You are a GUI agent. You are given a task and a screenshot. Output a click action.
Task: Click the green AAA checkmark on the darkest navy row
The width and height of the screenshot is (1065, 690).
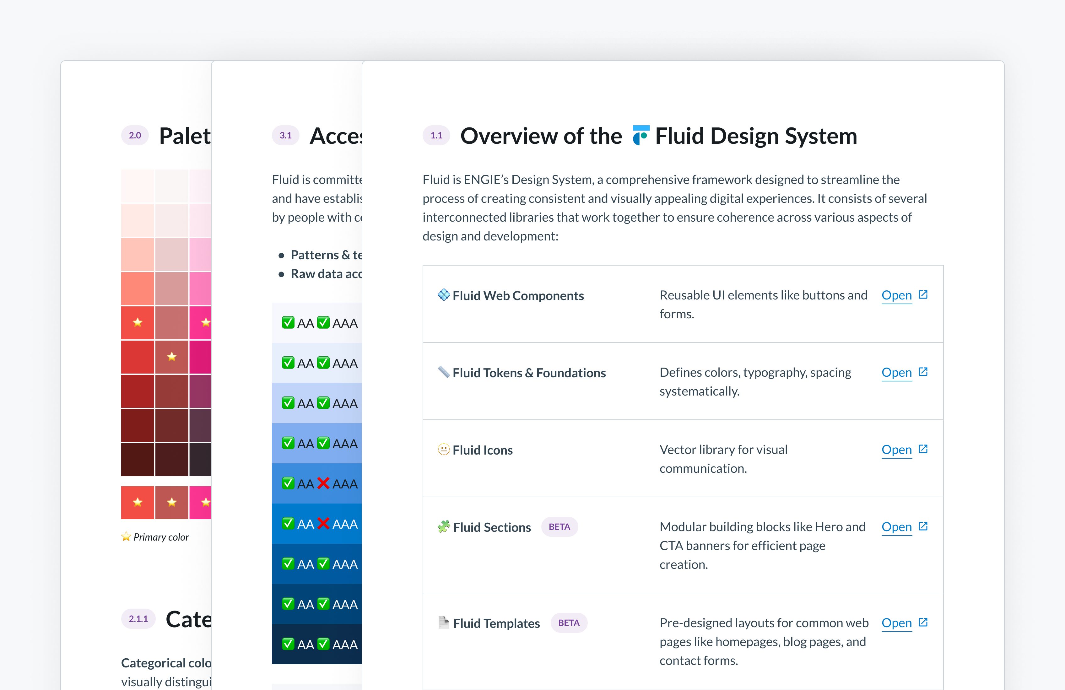coord(323,644)
